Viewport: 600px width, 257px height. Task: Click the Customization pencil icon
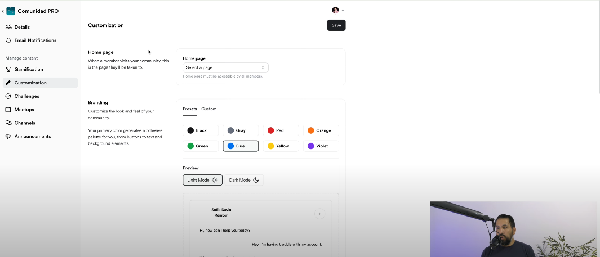point(8,83)
